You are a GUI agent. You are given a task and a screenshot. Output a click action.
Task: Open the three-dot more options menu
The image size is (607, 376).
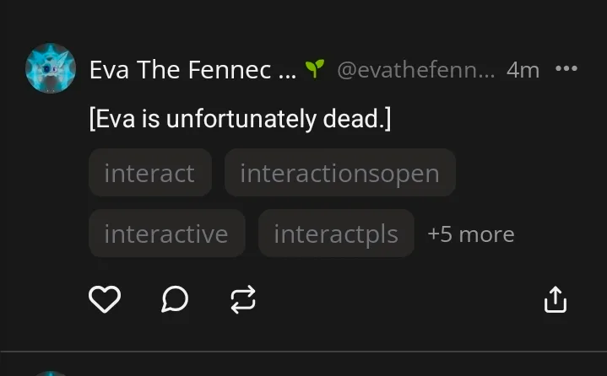tap(566, 69)
